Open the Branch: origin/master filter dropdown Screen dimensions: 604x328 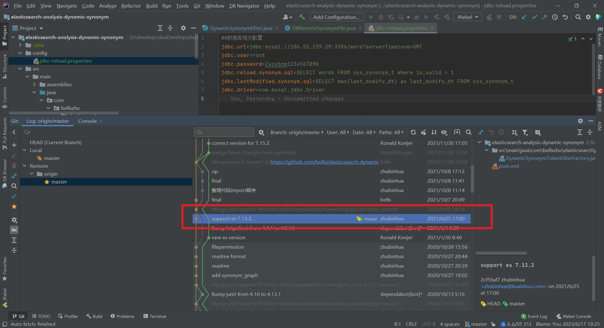(x=297, y=132)
